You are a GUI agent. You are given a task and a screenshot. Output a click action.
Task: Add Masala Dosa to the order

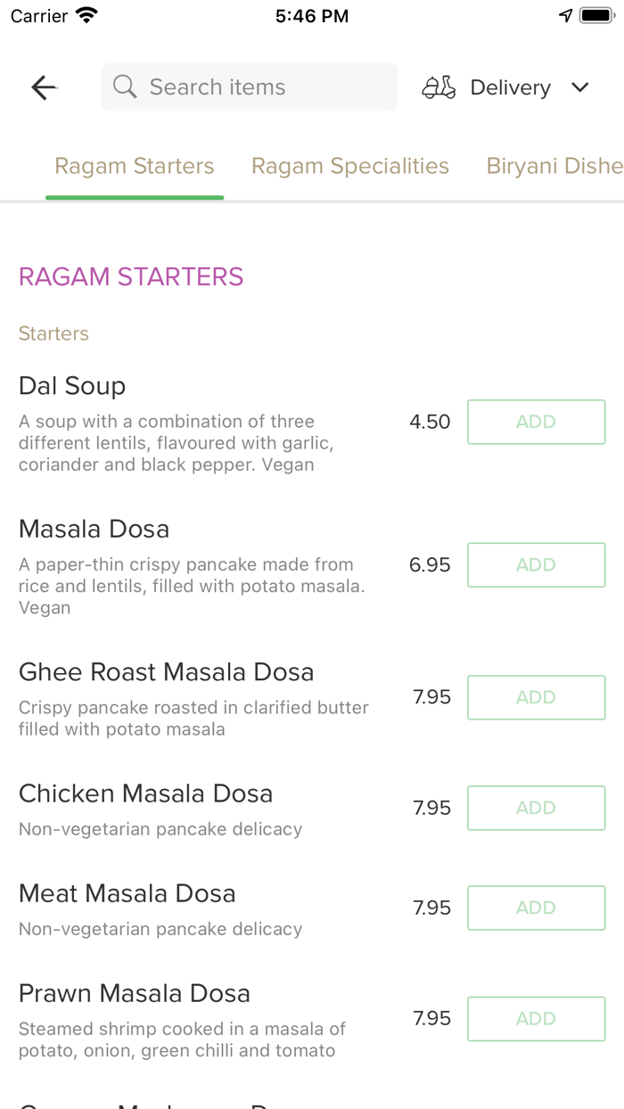[x=536, y=565]
